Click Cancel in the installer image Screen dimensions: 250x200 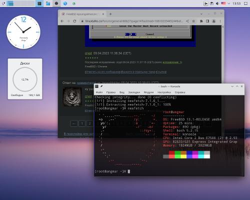(149, 34)
